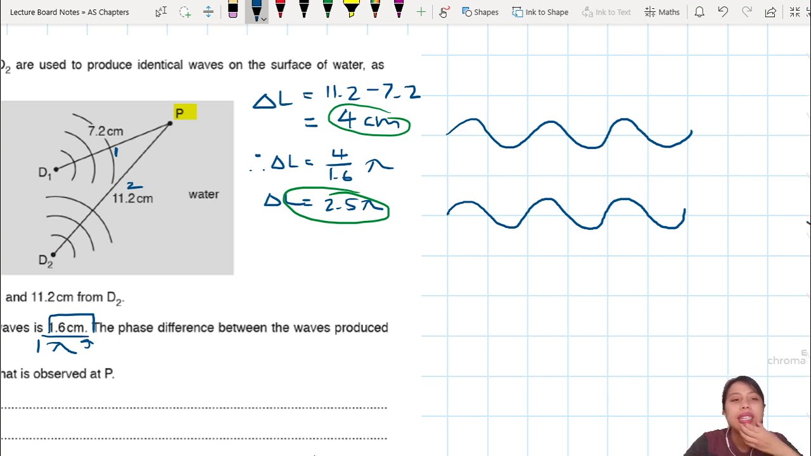811x456 pixels.
Task: Open the Share menu
Action: [770, 11]
